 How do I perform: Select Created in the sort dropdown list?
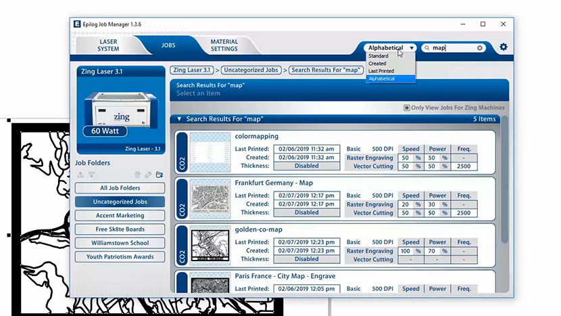(x=378, y=64)
